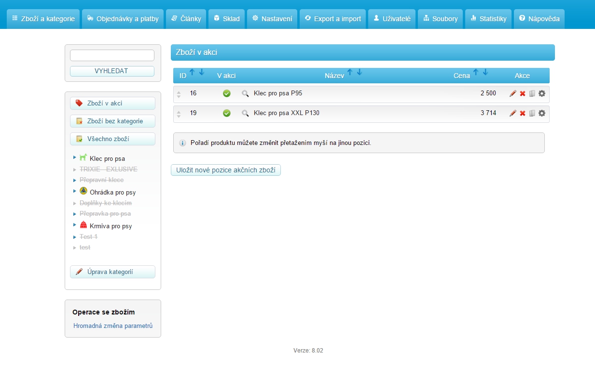The width and height of the screenshot is (595, 366).
Task: Toggle the green V akci checkmark for product 19
Action: click(x=227, y=113)
